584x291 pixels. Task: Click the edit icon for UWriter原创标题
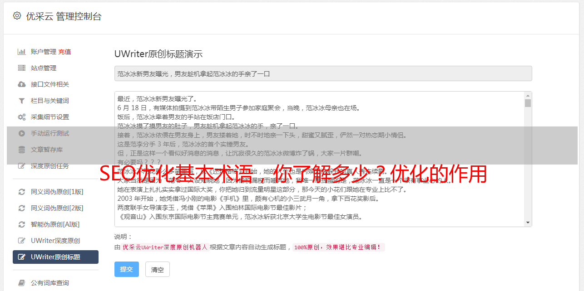(x=21, y=257)
